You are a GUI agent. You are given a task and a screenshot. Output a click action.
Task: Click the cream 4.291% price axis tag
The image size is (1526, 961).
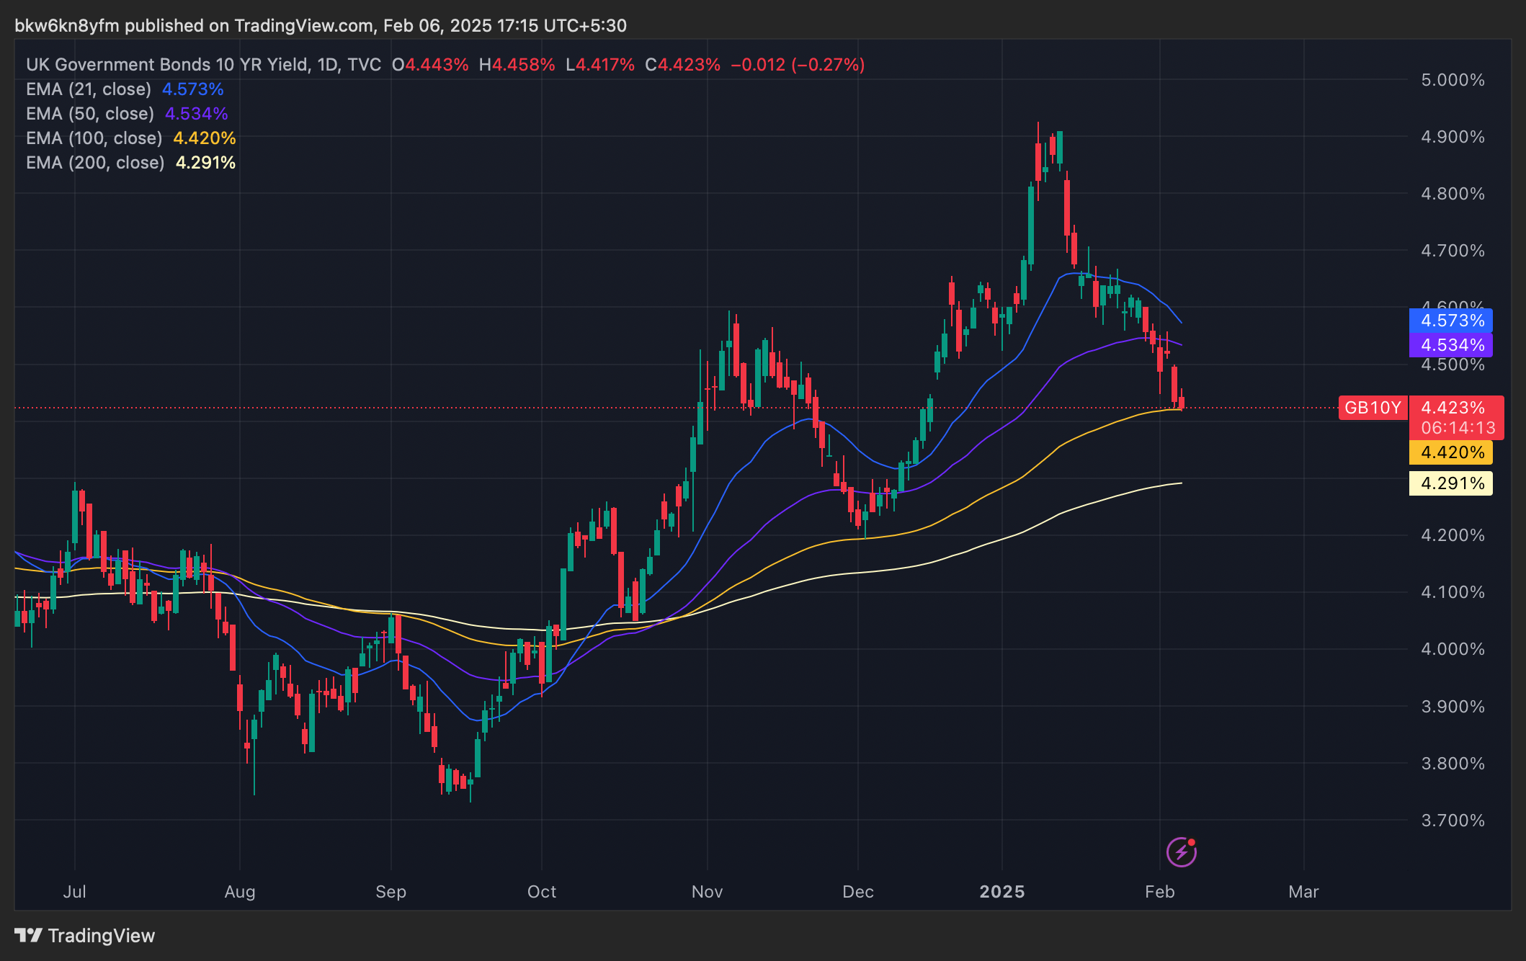[1451, 483]
